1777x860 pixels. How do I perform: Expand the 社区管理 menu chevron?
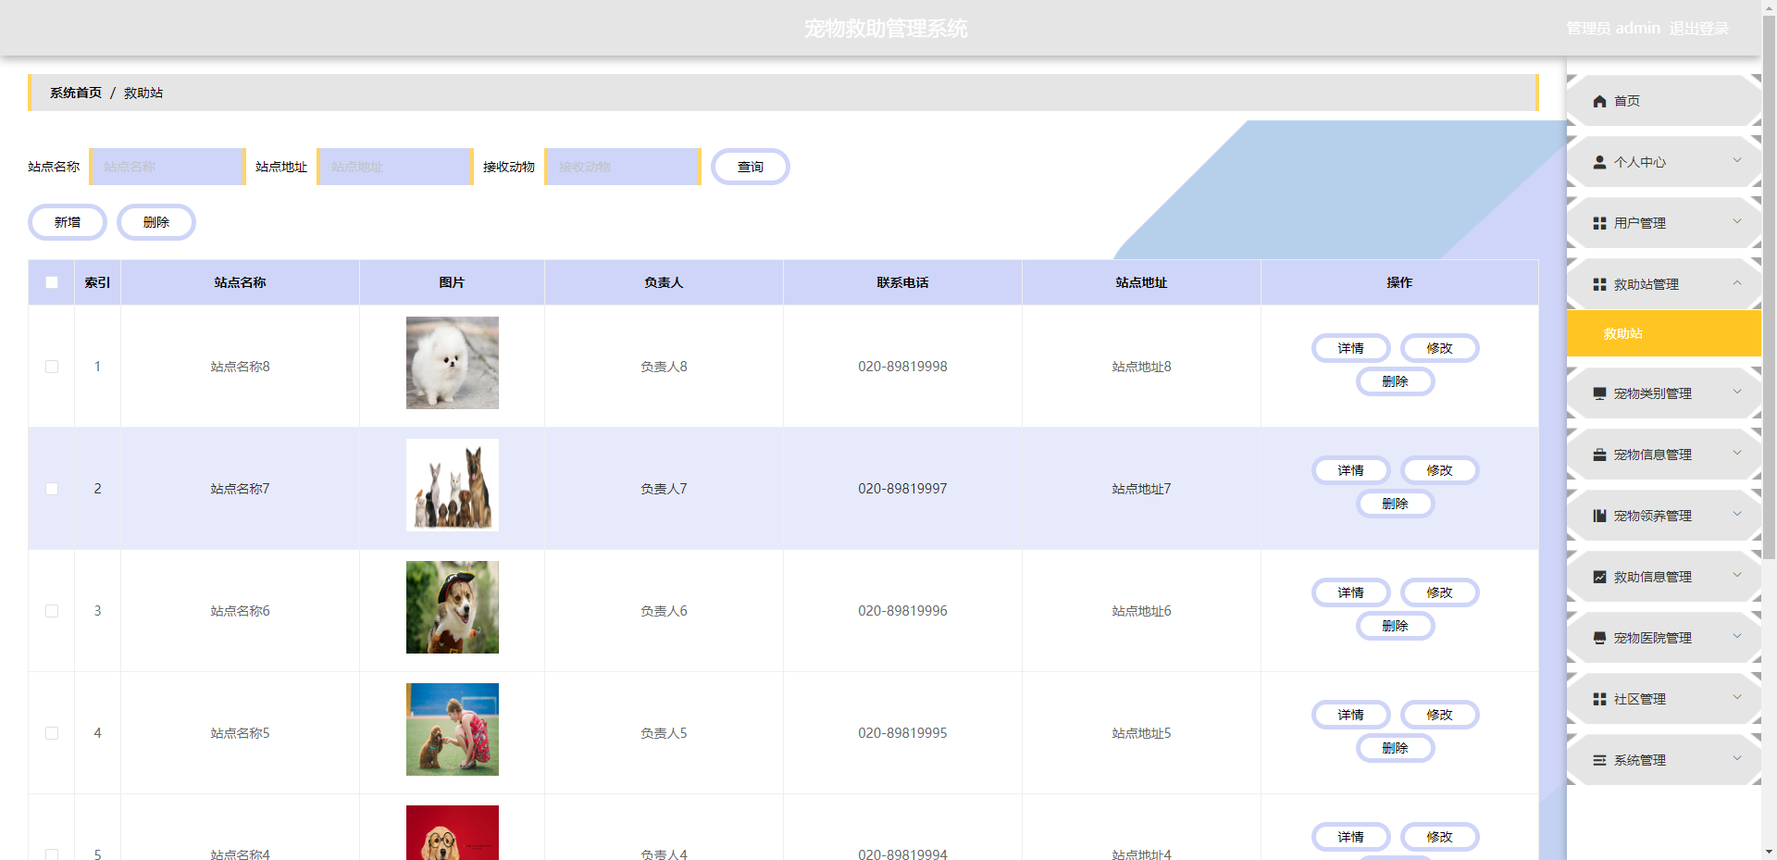(x=1737, y=698)
